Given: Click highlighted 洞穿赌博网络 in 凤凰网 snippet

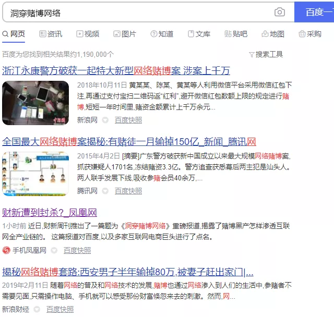Looking at the screenshot, I should [145, 226].
